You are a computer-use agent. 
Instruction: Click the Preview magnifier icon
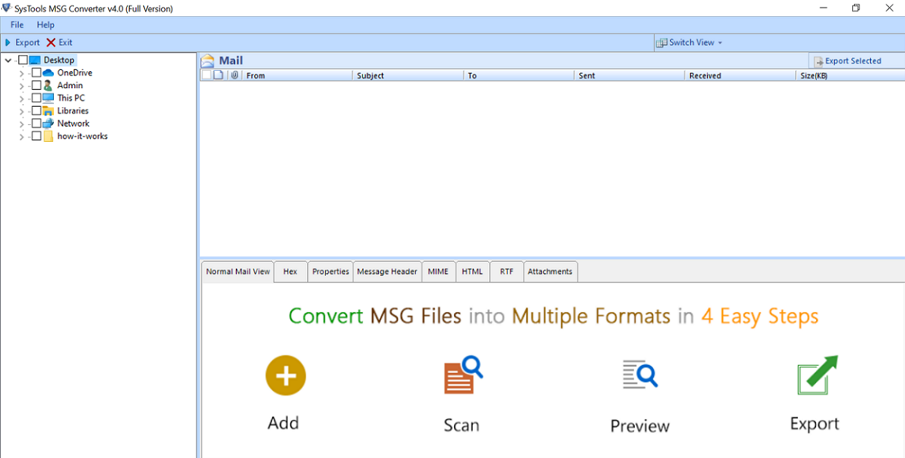640,375
